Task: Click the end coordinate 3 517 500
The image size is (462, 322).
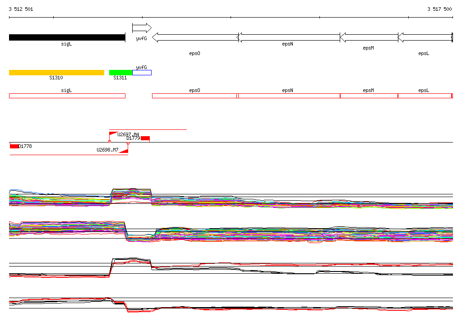Action: [439, 9]
